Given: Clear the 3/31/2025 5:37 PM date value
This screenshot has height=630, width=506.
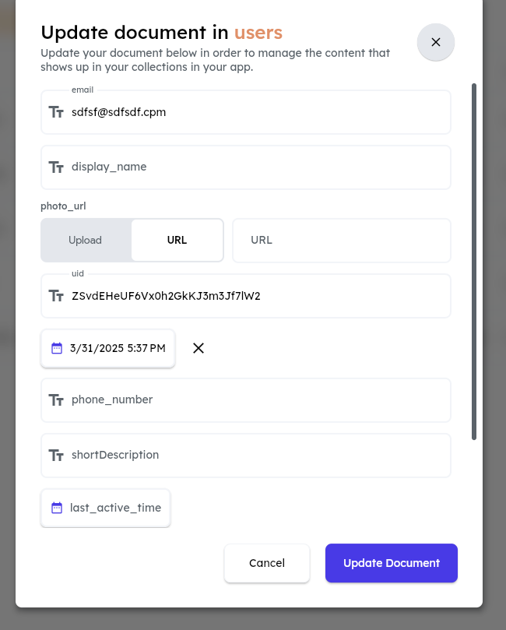Looking at the screenshot, I should (x=199, y=348).
